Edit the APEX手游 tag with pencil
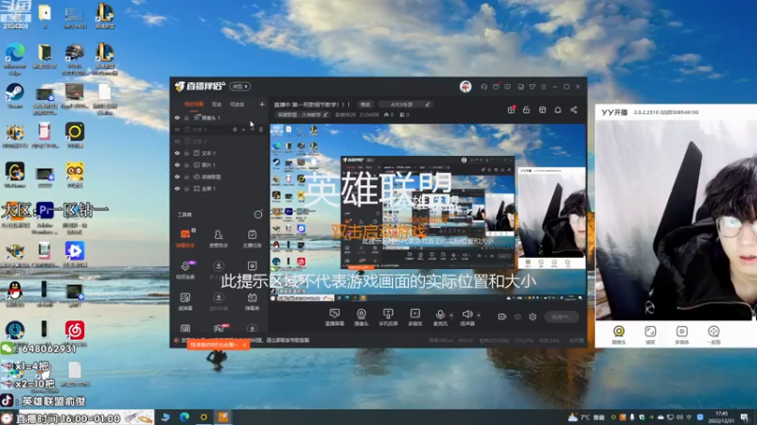The image size is (757, 425). (428, 105)
